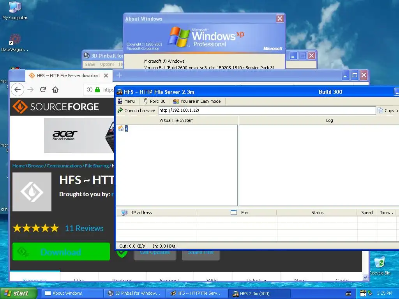Click the keyboard icon in taskbar
This screenshot has height=299, width=399.
coord(348,294)
